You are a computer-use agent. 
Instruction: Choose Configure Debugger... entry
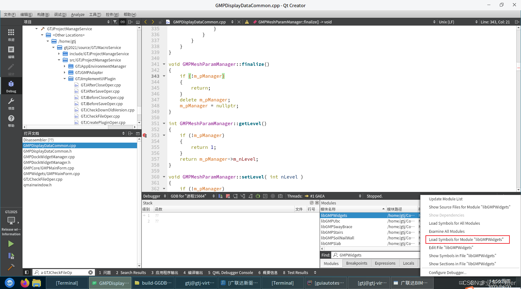tap(448, 272)
